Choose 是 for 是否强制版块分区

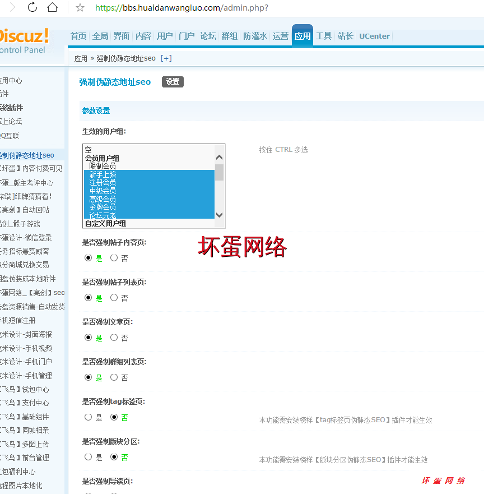click(89, 457)
